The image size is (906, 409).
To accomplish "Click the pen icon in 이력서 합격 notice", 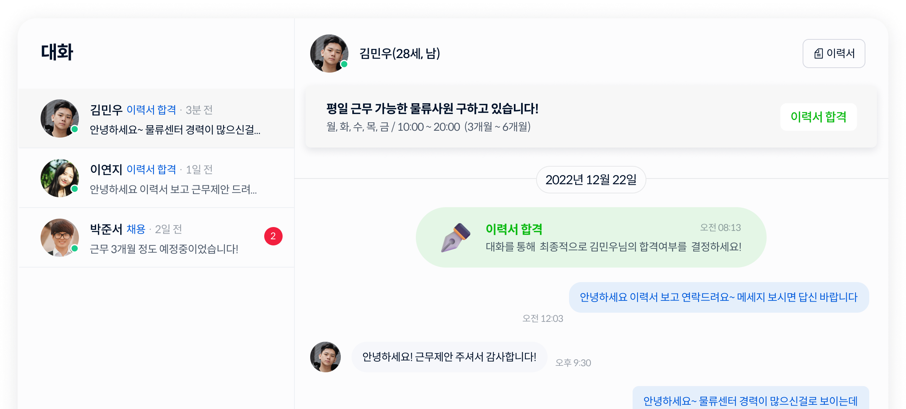I will click(x=456, y=237).
